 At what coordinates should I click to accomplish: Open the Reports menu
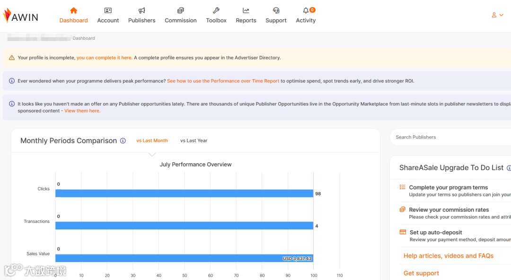(246, 15)
